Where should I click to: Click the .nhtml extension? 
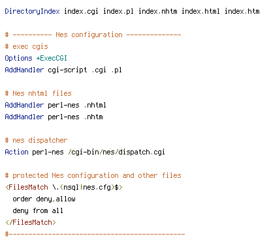95,105
